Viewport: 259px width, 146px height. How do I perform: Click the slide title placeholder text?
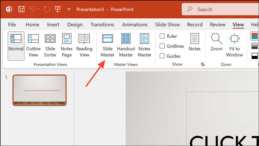[x=224, y=141]
